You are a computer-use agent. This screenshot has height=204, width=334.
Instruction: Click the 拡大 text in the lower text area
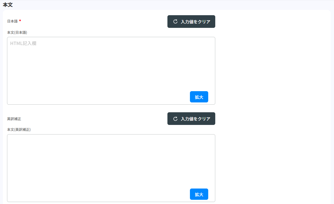pos(199,194)
